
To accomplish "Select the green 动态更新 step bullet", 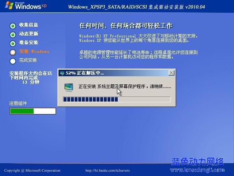I will [x=13, y=34].
